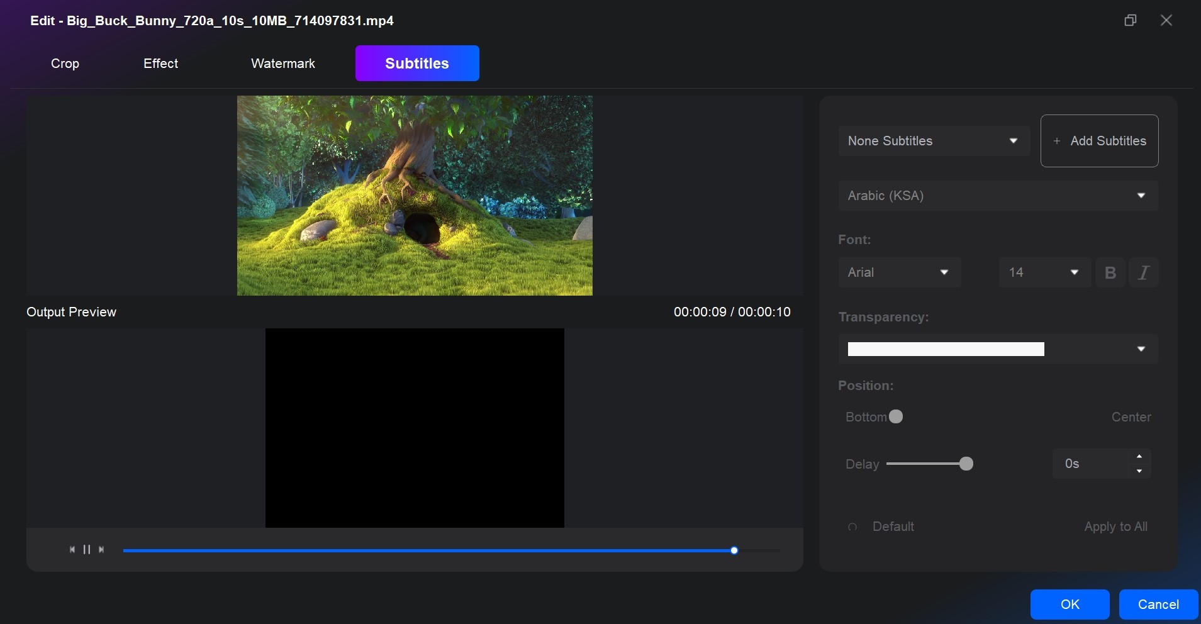Open the font size 14 dropdown
This screenshot has height=624, width=1201.
(1043, 272)
